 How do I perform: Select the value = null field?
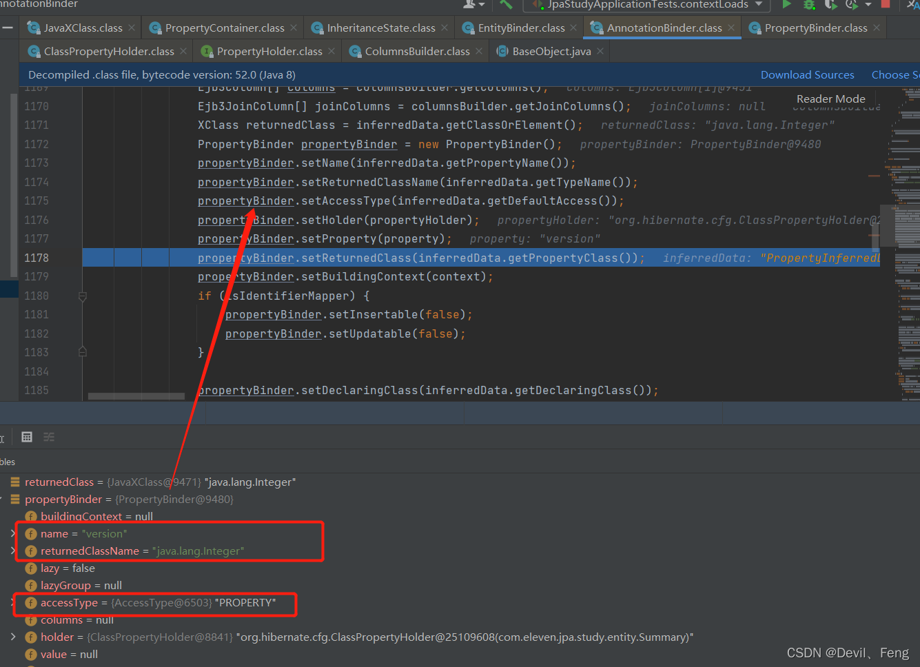pyautogui.click(x=69, y=655)
